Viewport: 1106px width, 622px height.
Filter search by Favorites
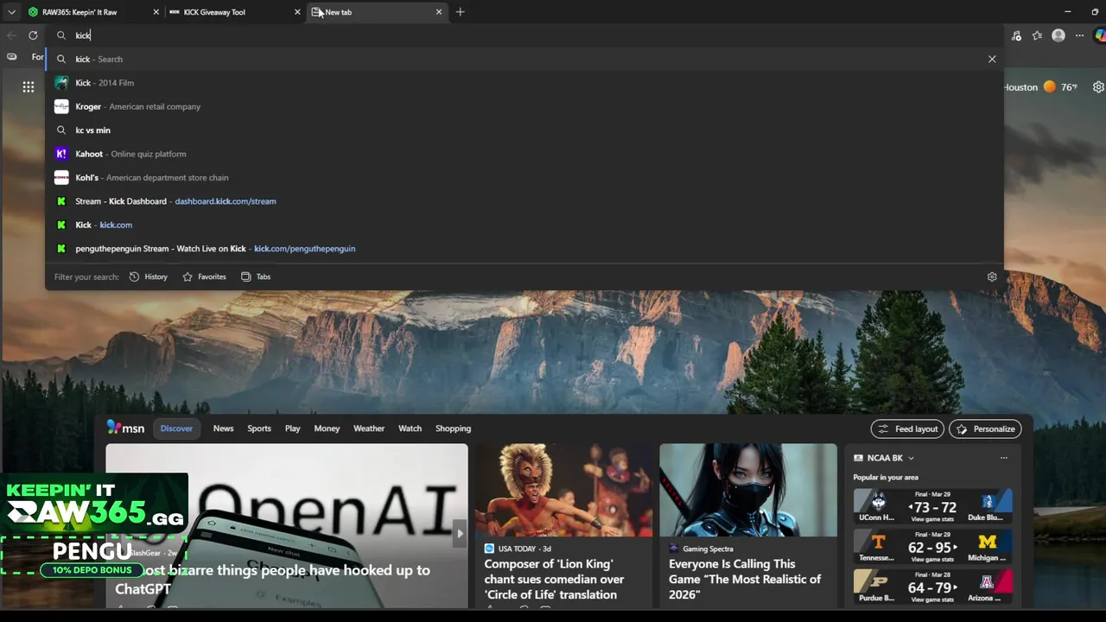(x=204, y=276)
